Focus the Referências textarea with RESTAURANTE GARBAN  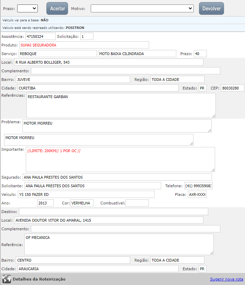121,105
